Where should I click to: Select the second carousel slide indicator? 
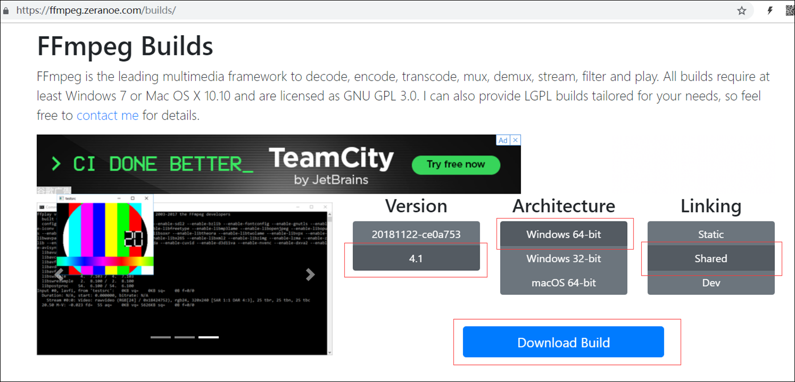[x=185, y=337]
